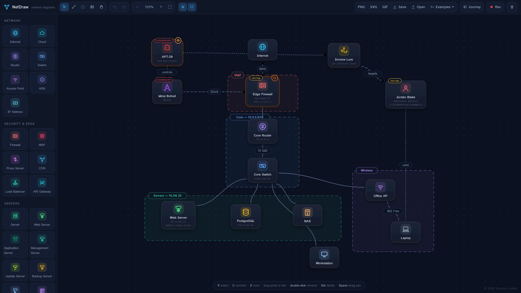This screenshot has height=293, width=521.
Task: Open the Journey panel
Action: (x=472, y=7)
